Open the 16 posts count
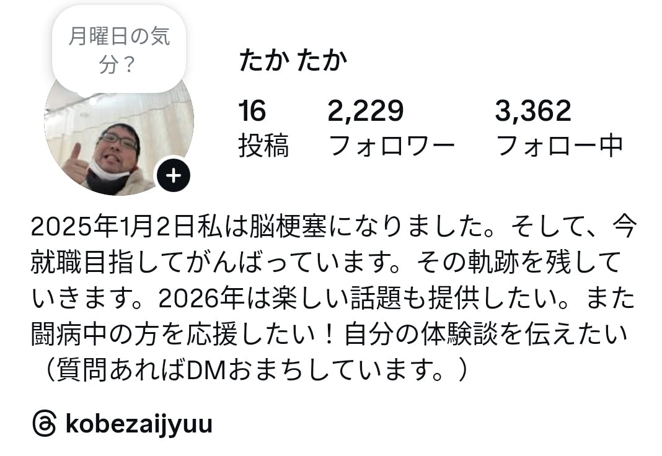Viewport: 662px width, 456px height. click(252, 111)
